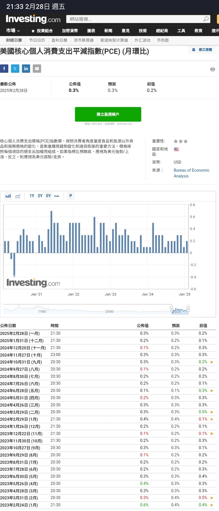Open the 工具 menu item
Viewport: 219px width, 511px height.
tap(181, 31)
